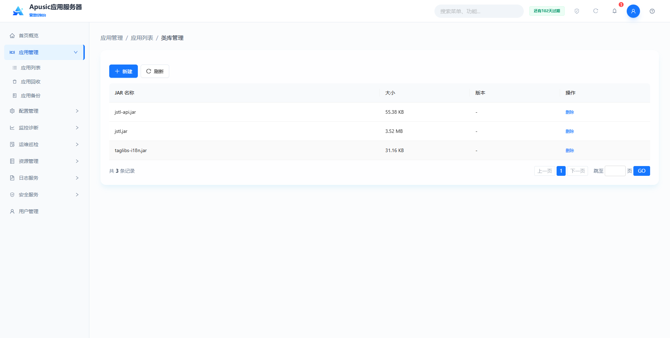Image resolution: width=670 pixels, height=338 pixels.
Task: Click the 还有102天过期 license badge
Action: (x=547, y=11)
